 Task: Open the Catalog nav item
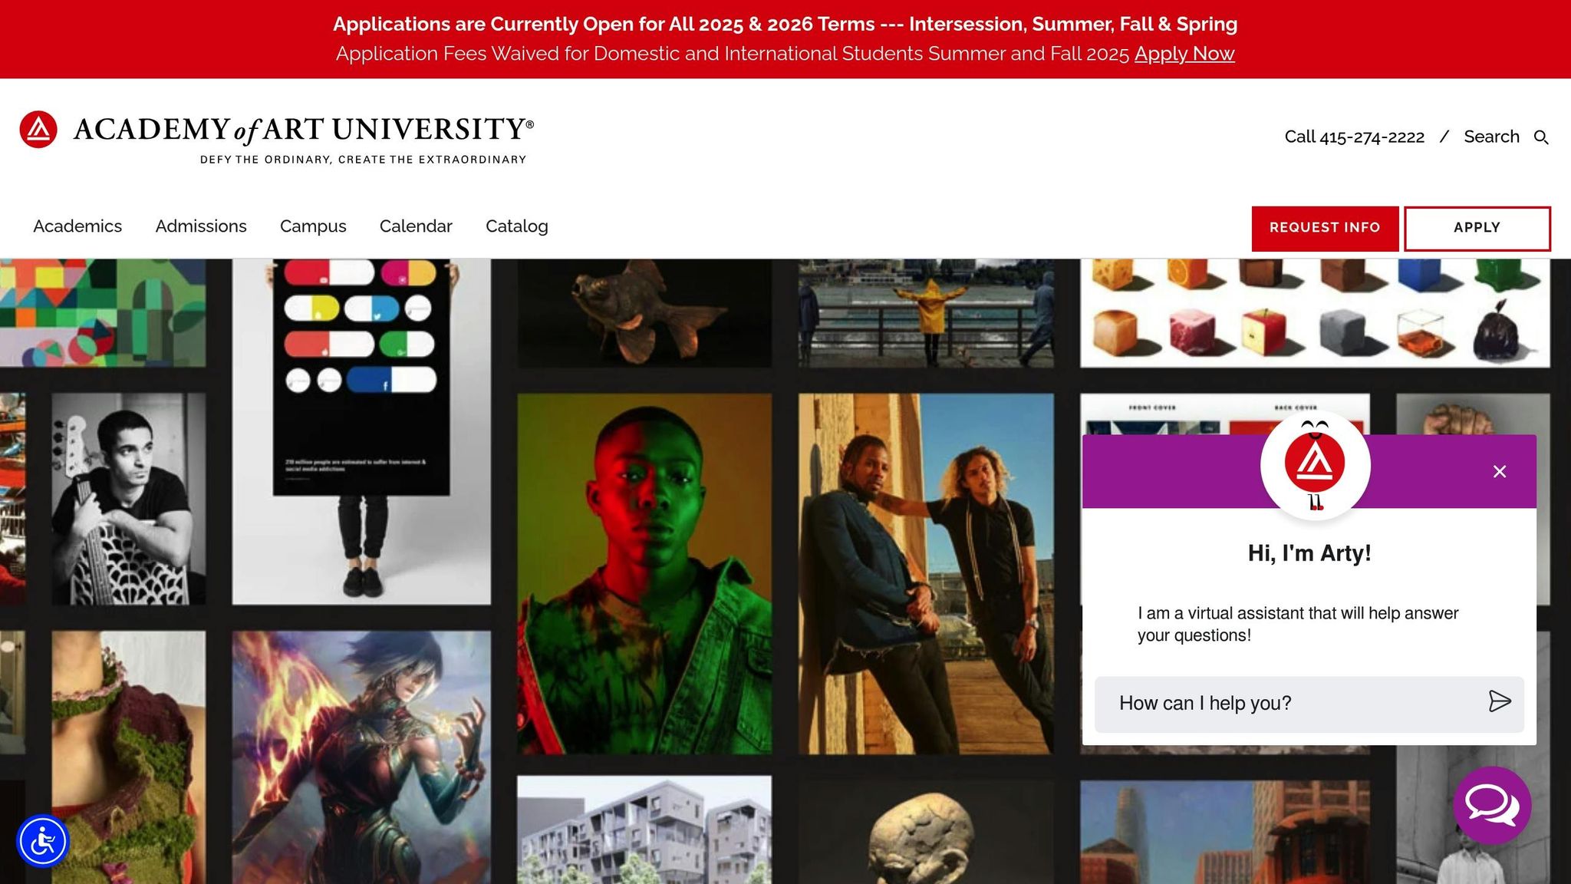[x=517, y=226]
